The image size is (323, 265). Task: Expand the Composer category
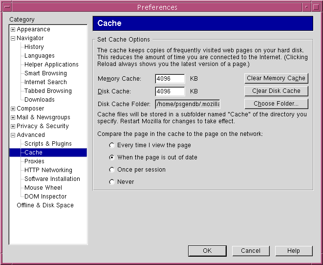pyautogui.click(x=13, y=109)
